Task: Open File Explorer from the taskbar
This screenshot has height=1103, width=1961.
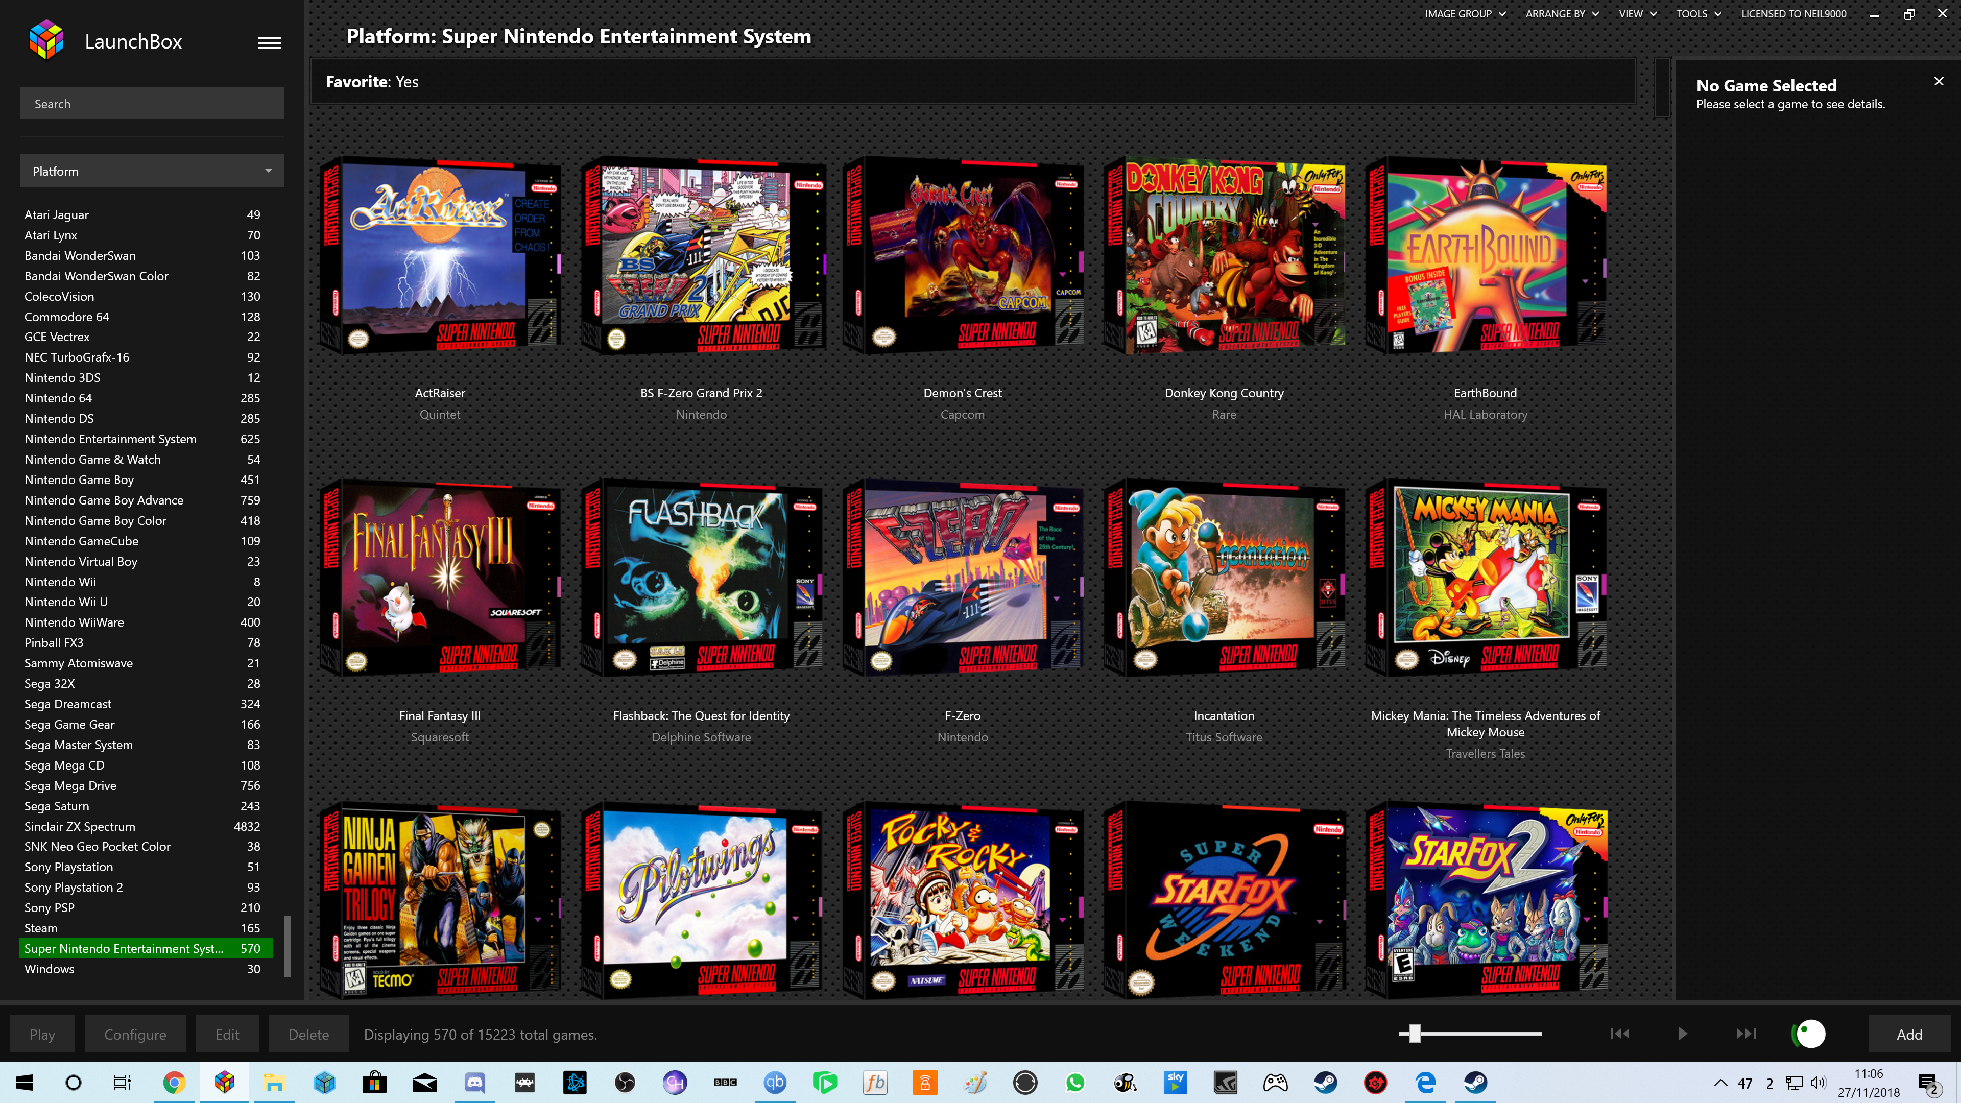Action: pyautogui.click(x=274, y=1083)
